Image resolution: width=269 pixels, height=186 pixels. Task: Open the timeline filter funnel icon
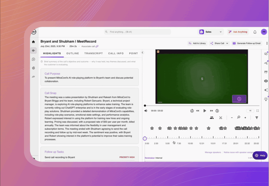tap(257, 118)
